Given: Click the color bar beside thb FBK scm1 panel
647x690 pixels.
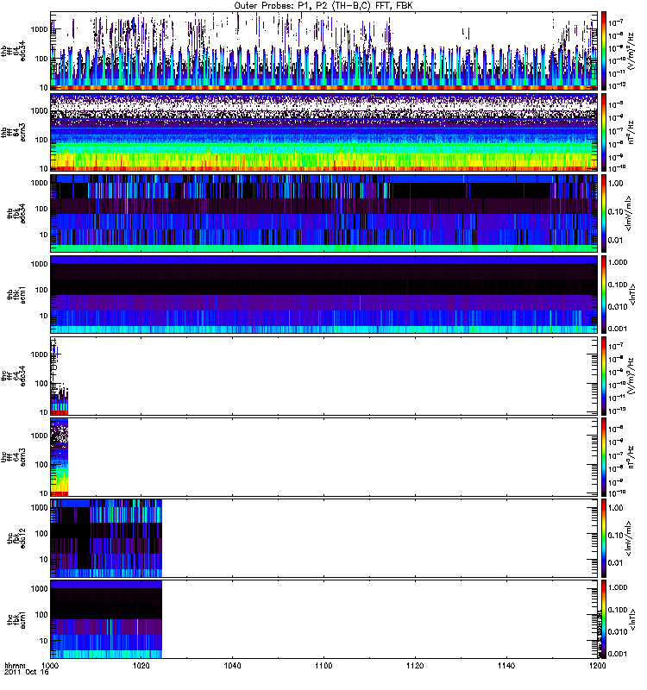Looking at the screenshot, I should tap(605, 294).
